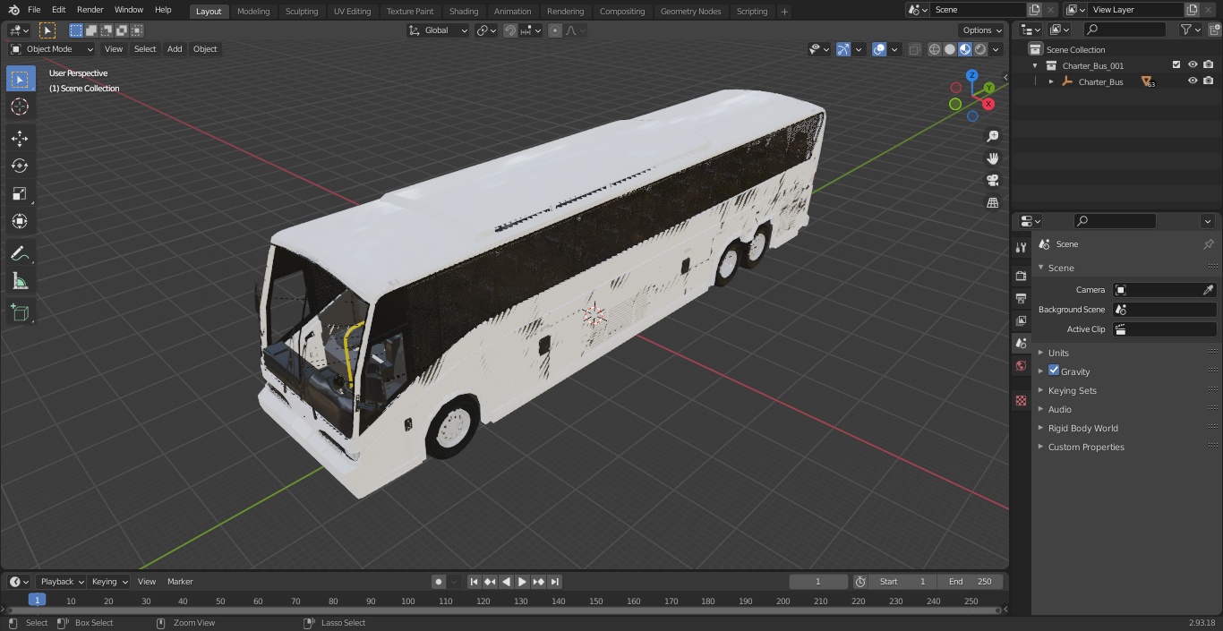Open the File menu
Viewport: 1223px width, 631px height.
point(34,10)
